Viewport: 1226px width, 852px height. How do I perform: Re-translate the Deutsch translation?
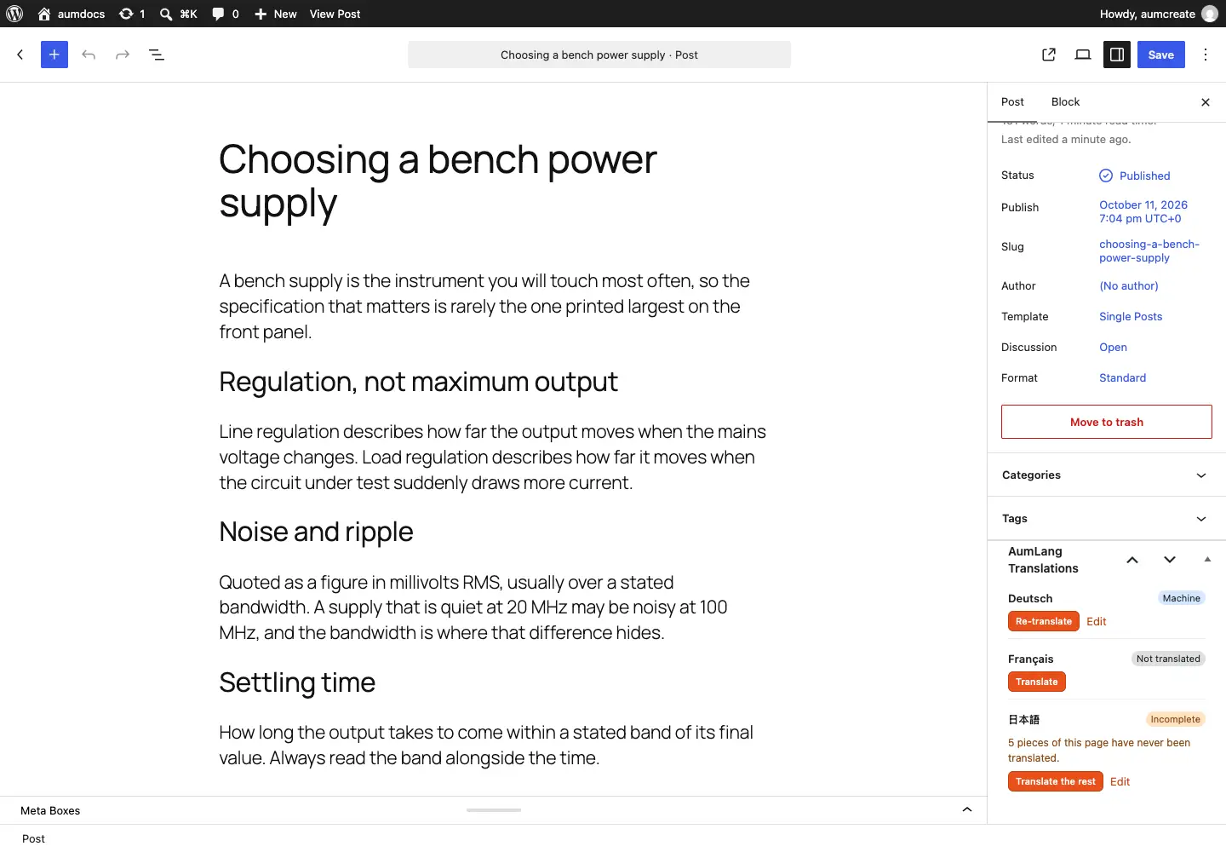pos(1044,621)
